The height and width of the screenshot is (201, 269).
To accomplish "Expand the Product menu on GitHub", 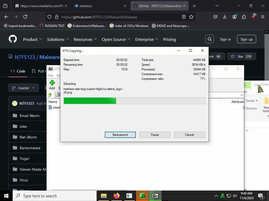I will click(32, 39).
